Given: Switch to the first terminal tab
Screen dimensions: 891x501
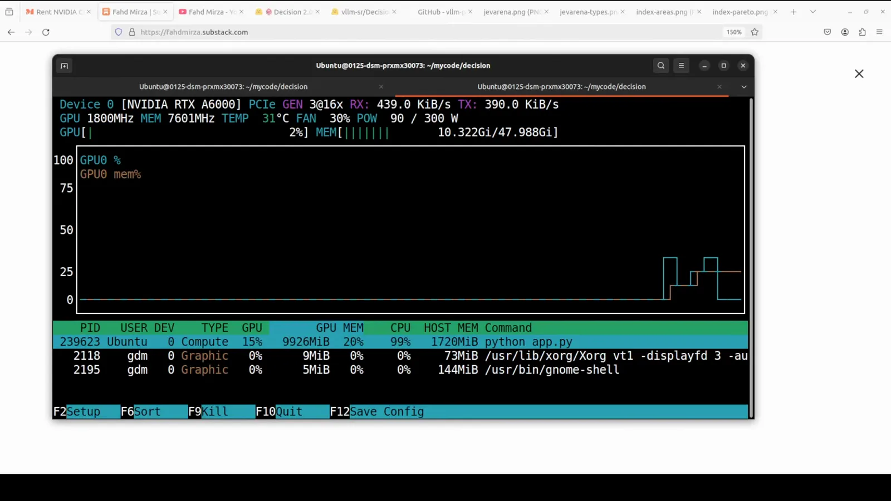Looking at the screenshot, I should coord(223,87).
